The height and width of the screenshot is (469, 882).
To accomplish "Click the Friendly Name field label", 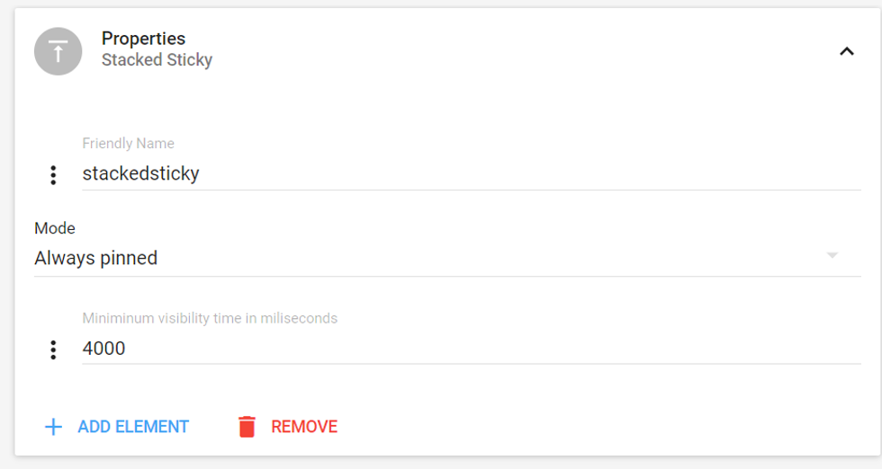I will 128,143.
